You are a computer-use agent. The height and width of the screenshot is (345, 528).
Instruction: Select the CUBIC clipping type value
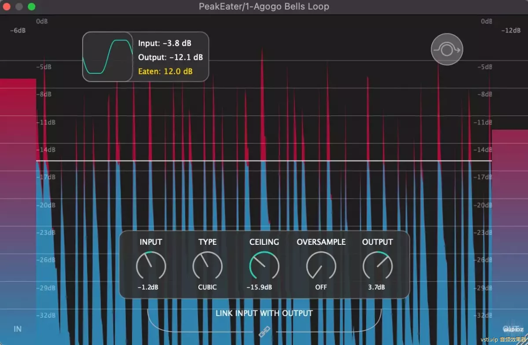[207, 287]
